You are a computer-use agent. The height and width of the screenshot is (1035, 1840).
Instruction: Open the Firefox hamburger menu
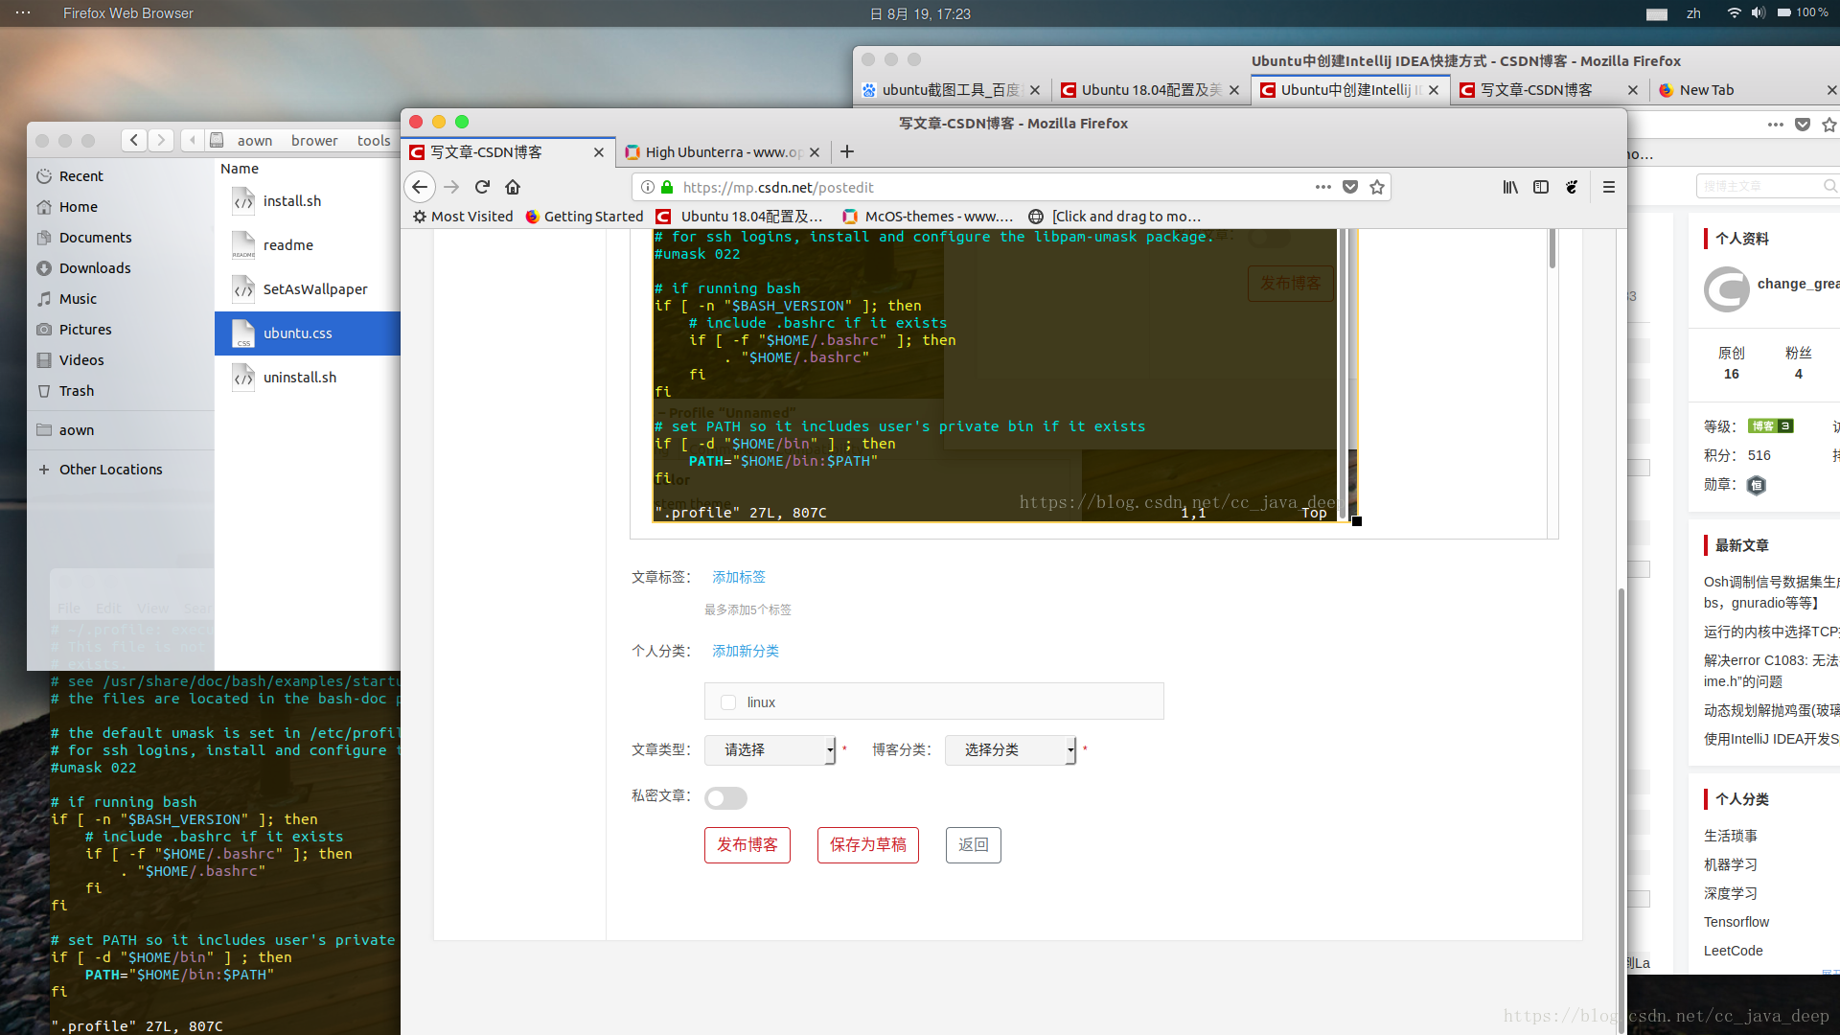tap(1609, 187)
